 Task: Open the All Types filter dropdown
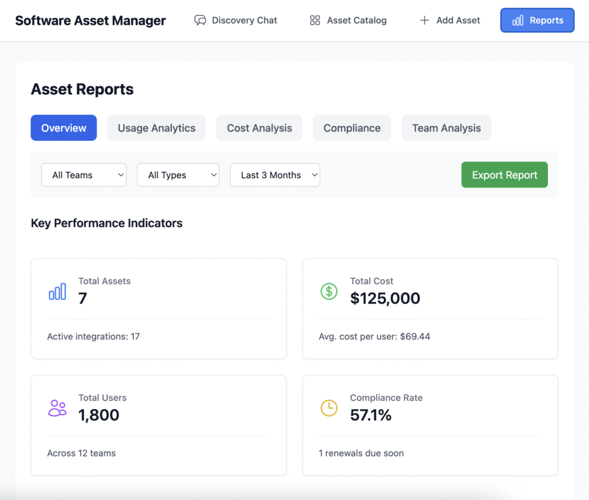tap(178, 175)
